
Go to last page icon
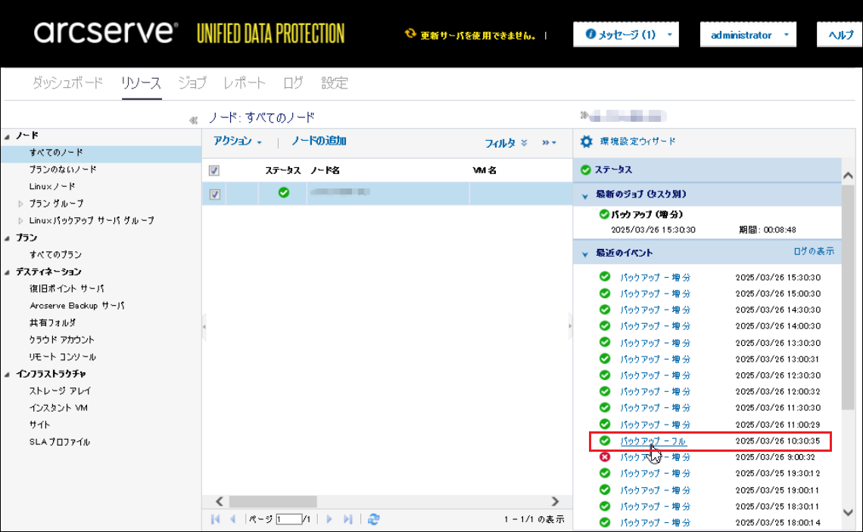pos(347,519)
